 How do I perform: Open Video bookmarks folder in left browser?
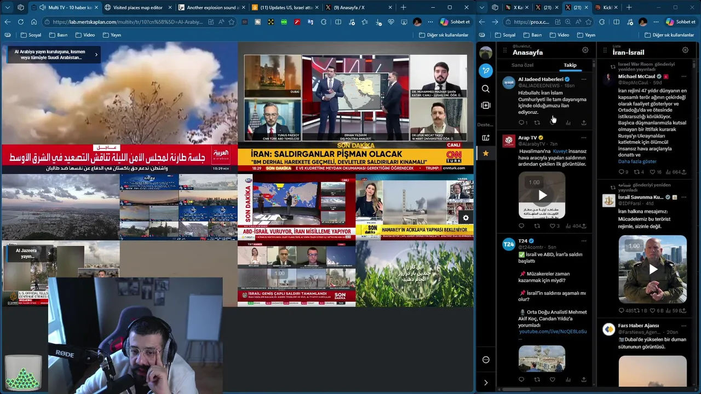[85, 35]
